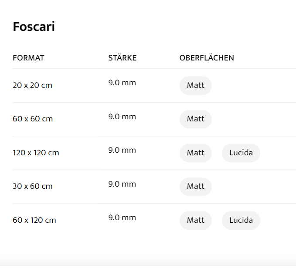Click Matt pill for 60 x 120 cm
This screenshot has height=268, width=296.
click(195, 220)
